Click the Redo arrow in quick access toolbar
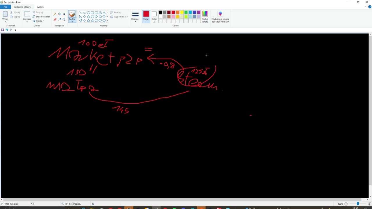372x209 pixels. [11, 30]
